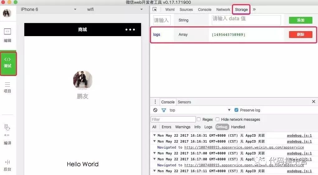Focus the 请输入 key input field
This screenshot has width=318, height=175.
(162, 20)
